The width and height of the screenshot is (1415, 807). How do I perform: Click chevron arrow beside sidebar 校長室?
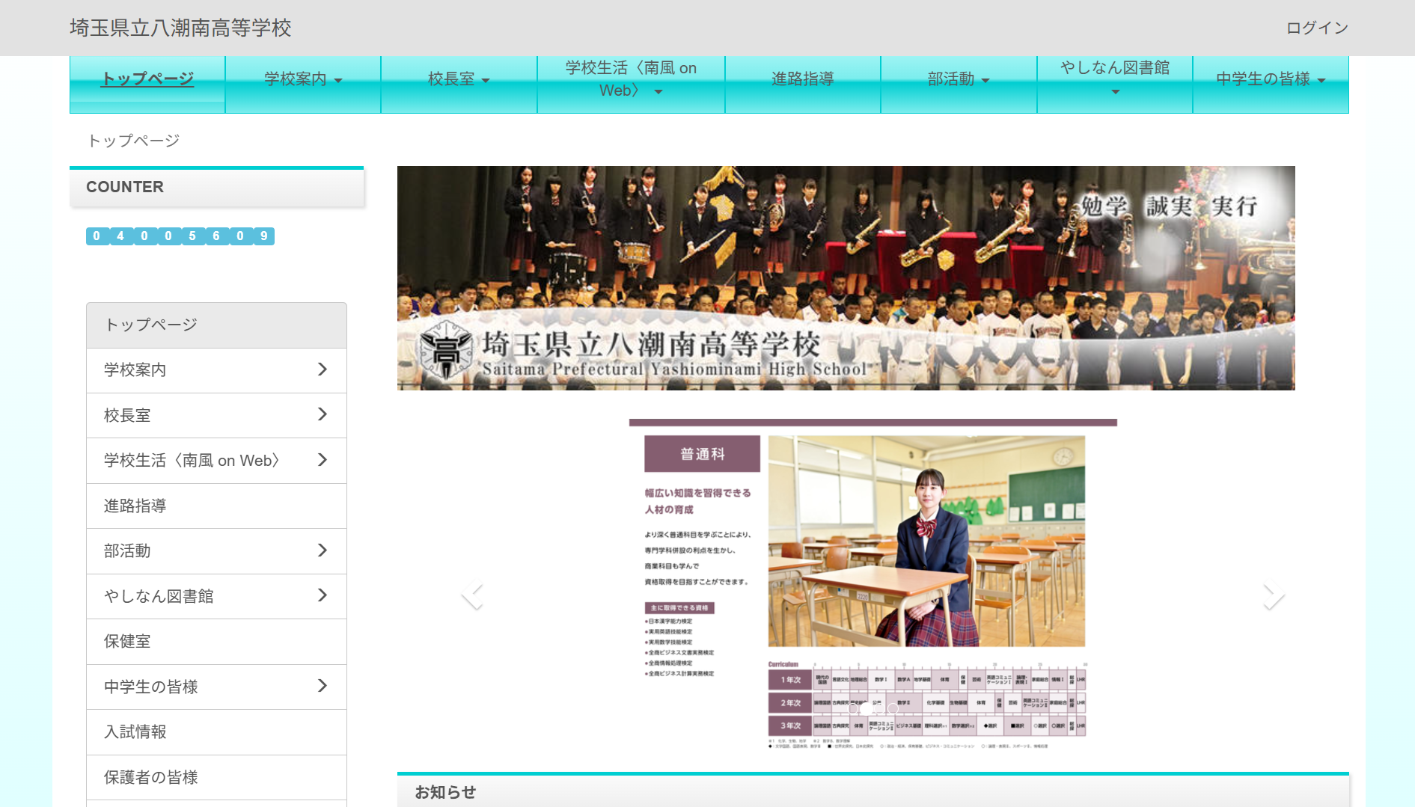click(x=323, y=414)
